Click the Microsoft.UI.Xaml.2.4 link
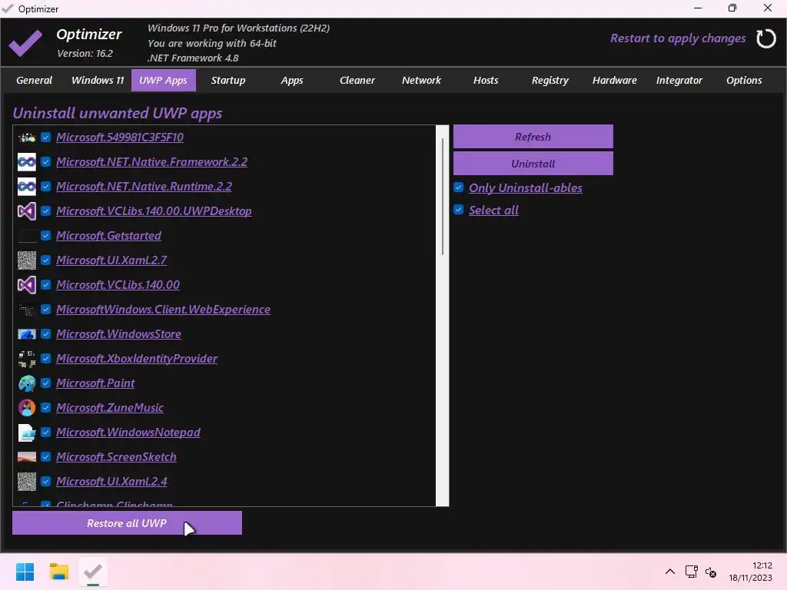This screenshot has height=590, width=787. (111, 482)
